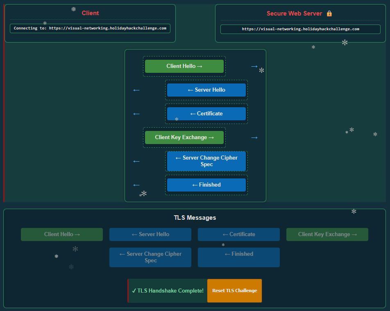Select the green Client Hello block in handshake sequence
Image resolution: width=390 pixels, height=311 pixels.
coord(184,66)
